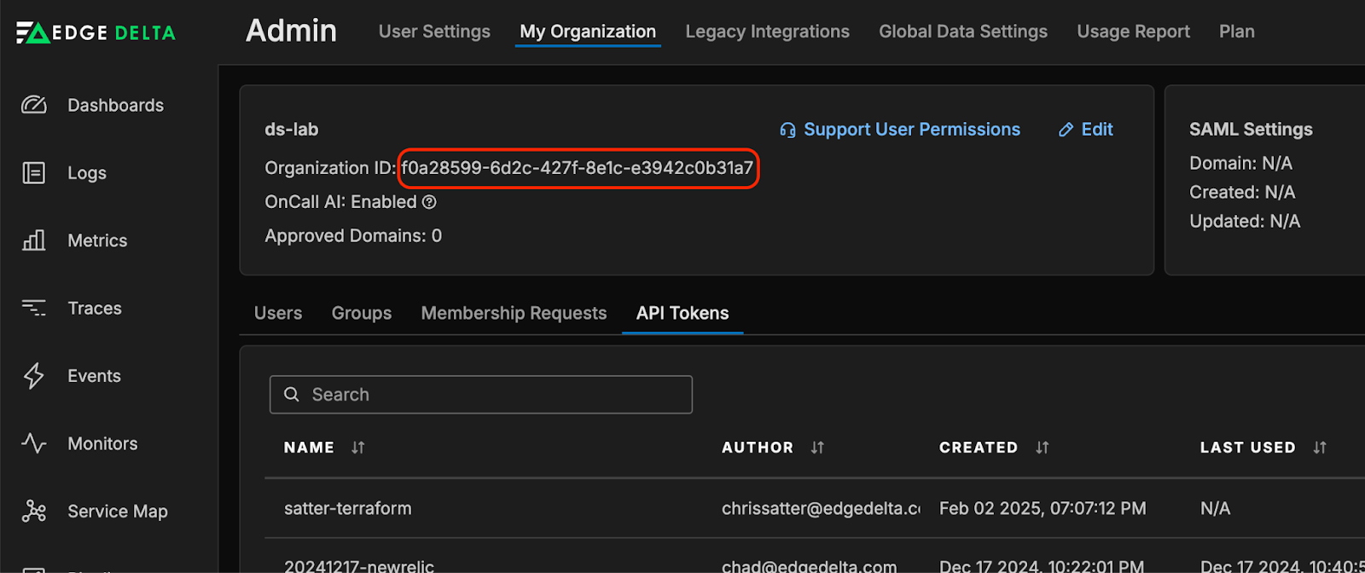Click Edit organization button
1365x573 pixels.
tap(1086, 130)
